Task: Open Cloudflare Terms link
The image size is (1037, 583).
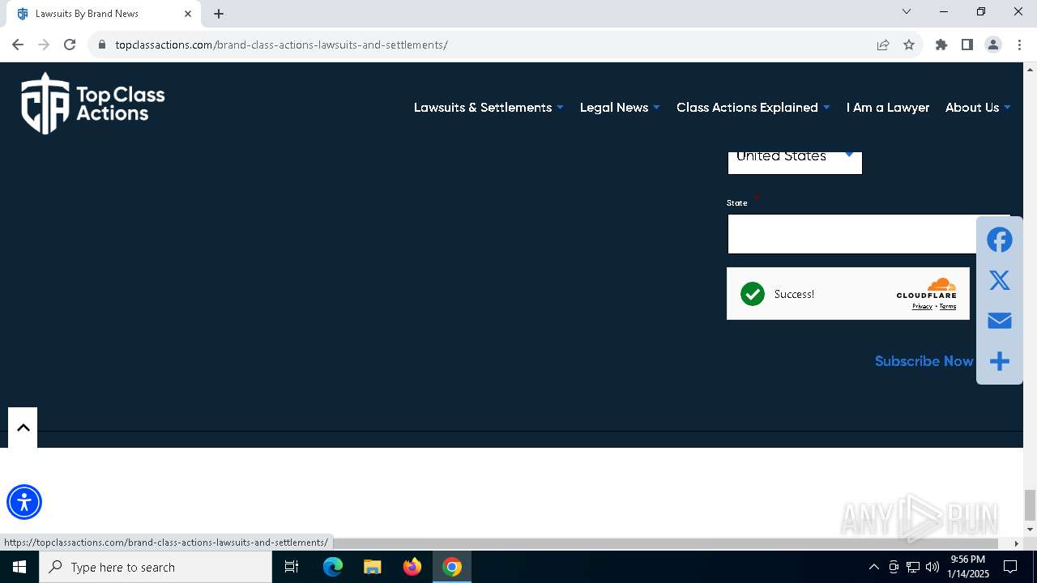Action: [948, 306]
